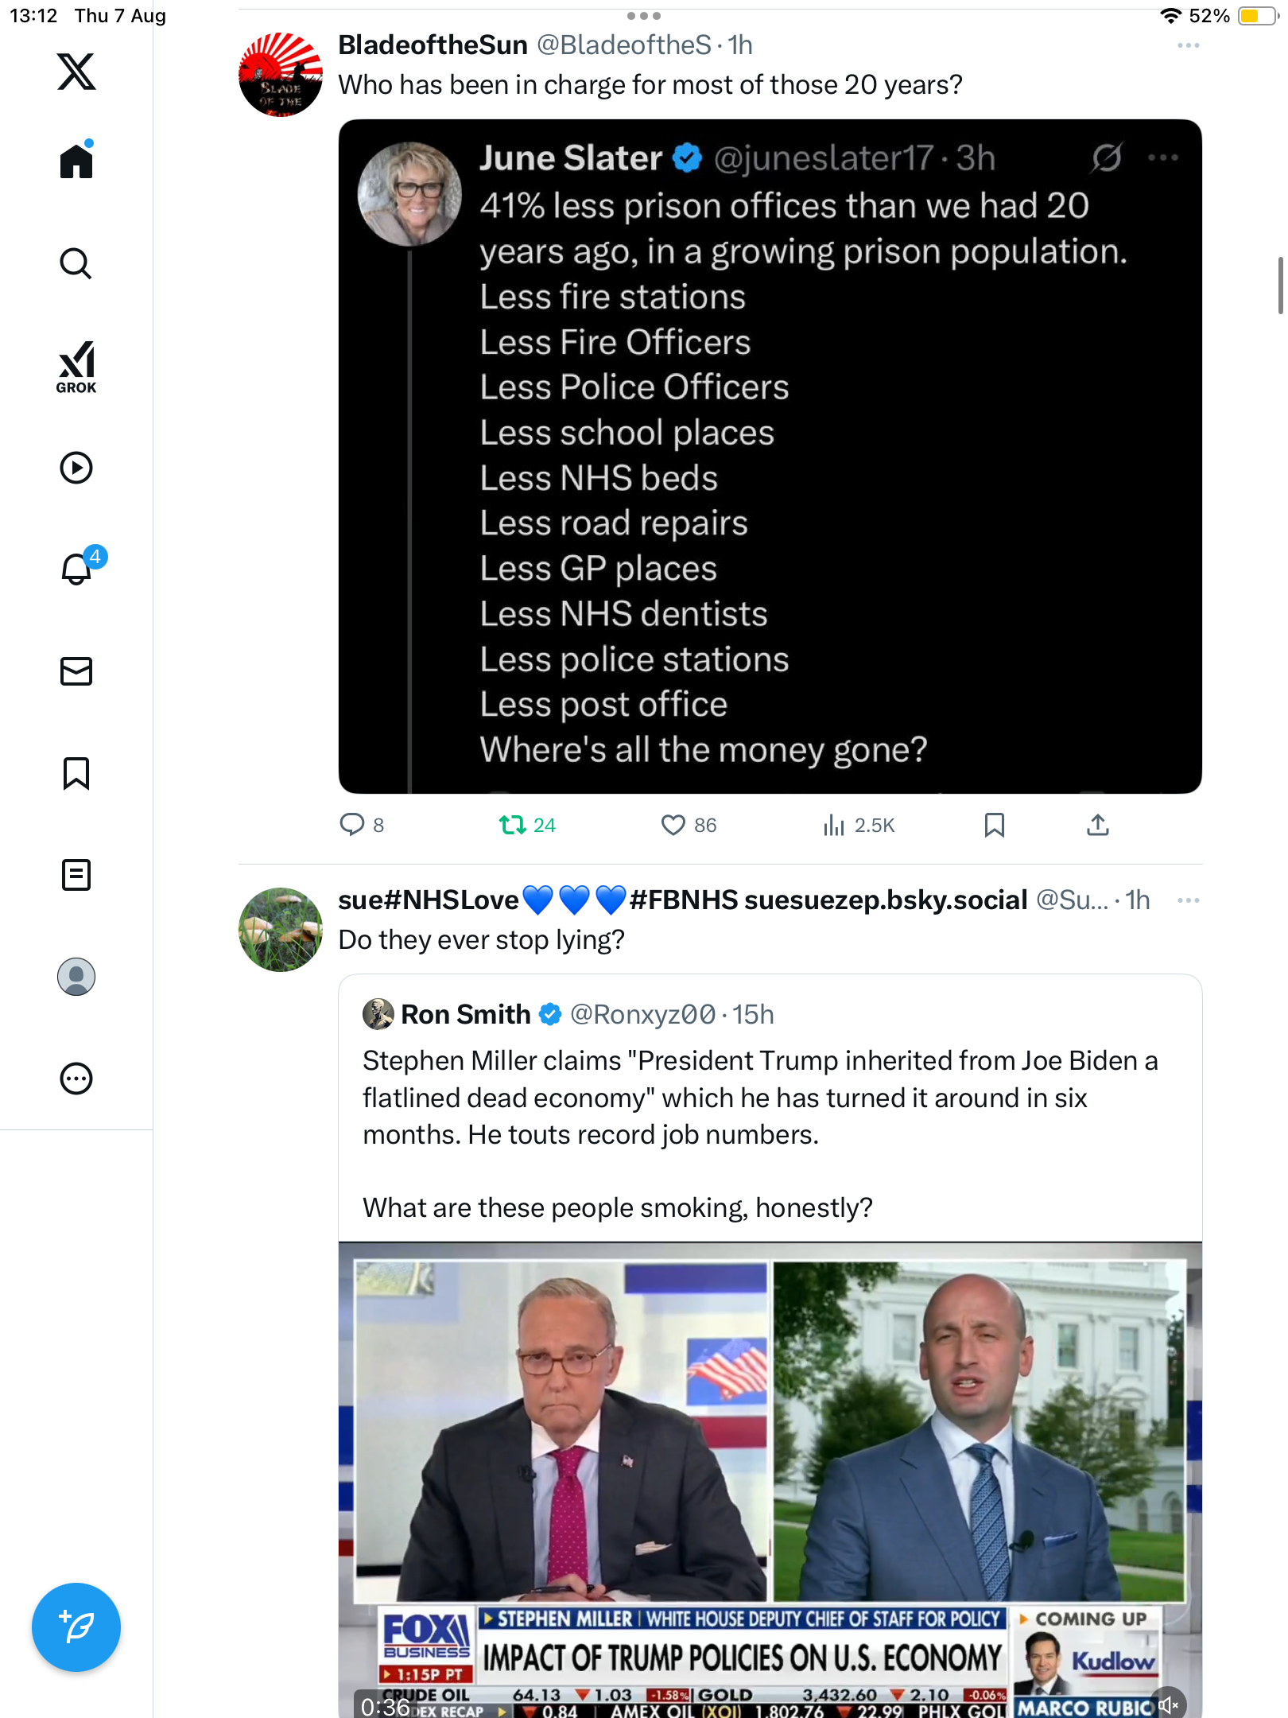Like the BladeoftheSun post
Viewport: 1288px width, 1718px height.
673,825
